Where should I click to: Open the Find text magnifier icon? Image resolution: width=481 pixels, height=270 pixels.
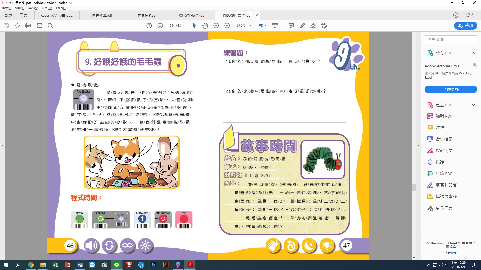point(50,26)
